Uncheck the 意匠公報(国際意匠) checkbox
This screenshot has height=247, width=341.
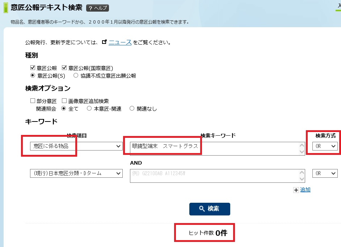click(x=64, y=68)
